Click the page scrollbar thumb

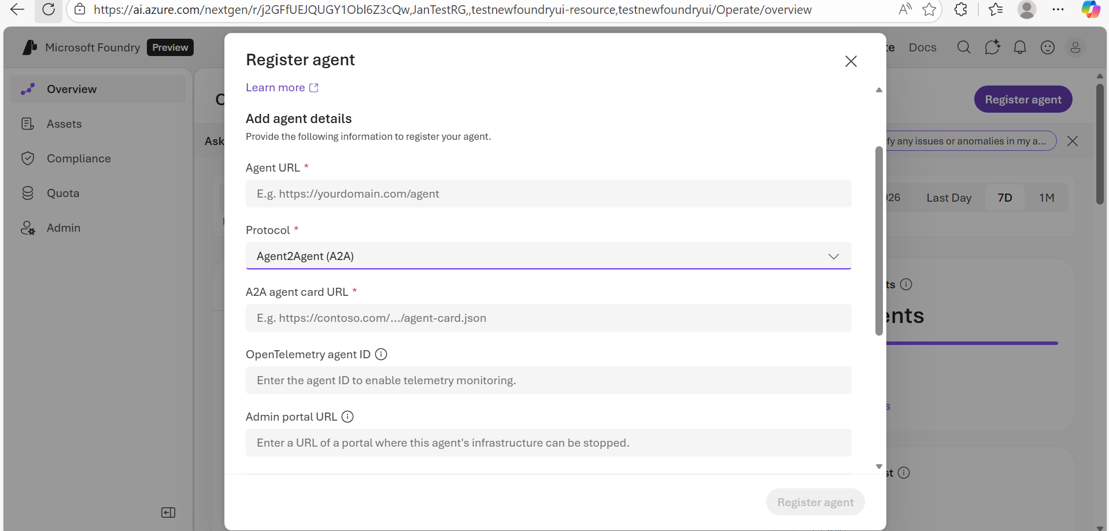tap(1100, 144)
